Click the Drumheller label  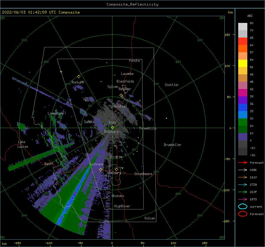[173, 145]
